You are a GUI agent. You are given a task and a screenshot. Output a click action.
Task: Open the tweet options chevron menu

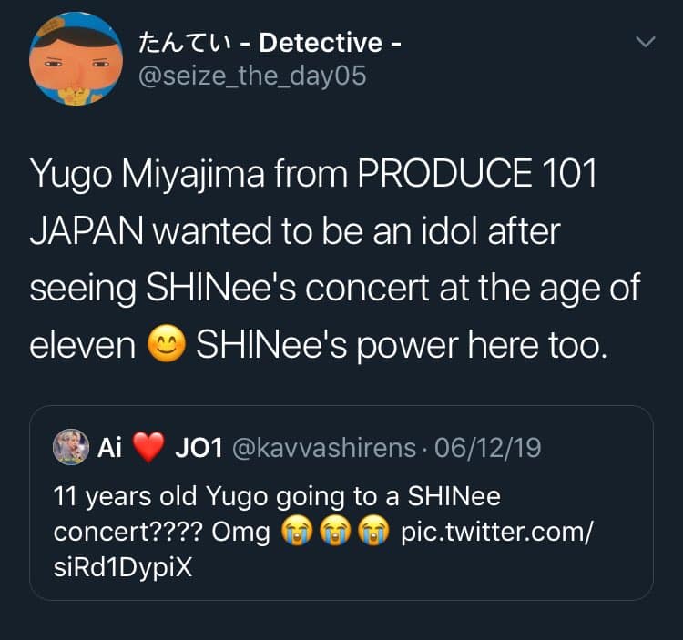pyautogui.click(x=644, y=43)
